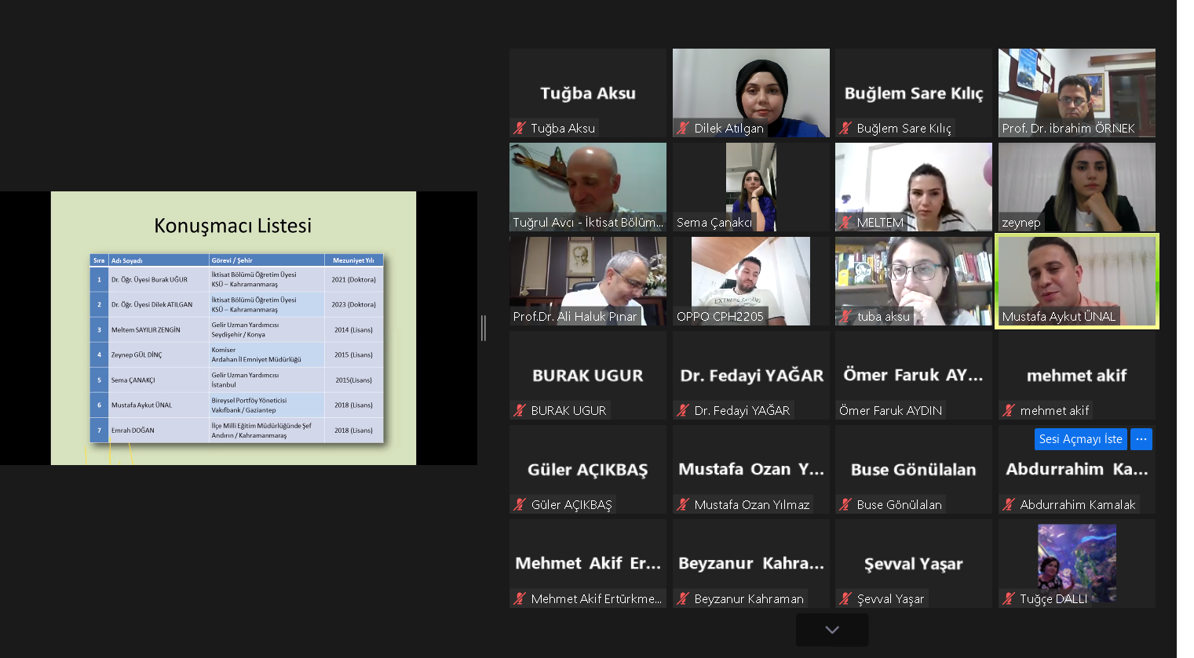The height and width of the screenshot is (658, 1194).
Task: Click muted mic icon beside Tuğçe DALLI
Action: [x=1009, y=598]
